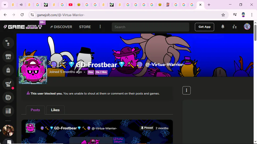
Task: Bookmark this page with the star
Action: [x=223, y=15]
